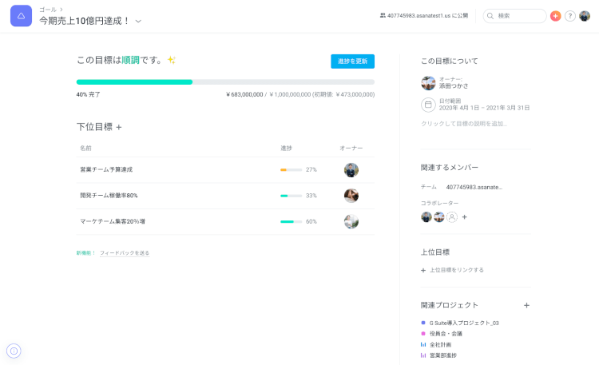This screenshot has height=365, width=599.
Task: Go to the ゴール breadcrumb link
Action: (48, 9)
